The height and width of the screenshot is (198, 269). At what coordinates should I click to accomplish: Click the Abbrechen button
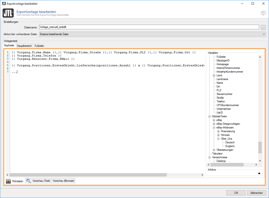pyautogui.click(x=256, y=193)
